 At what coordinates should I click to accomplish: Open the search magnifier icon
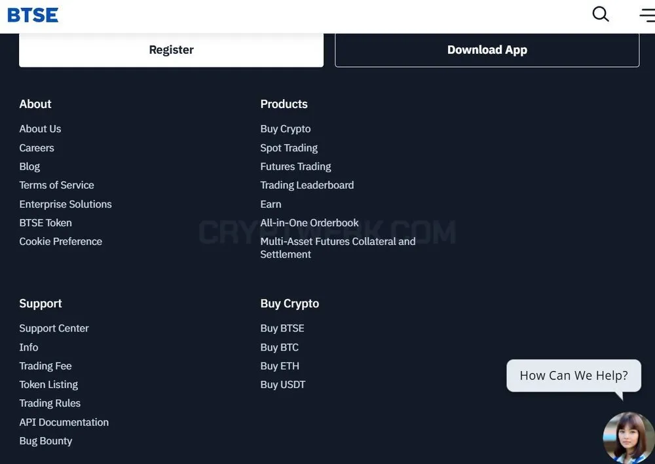600,14
